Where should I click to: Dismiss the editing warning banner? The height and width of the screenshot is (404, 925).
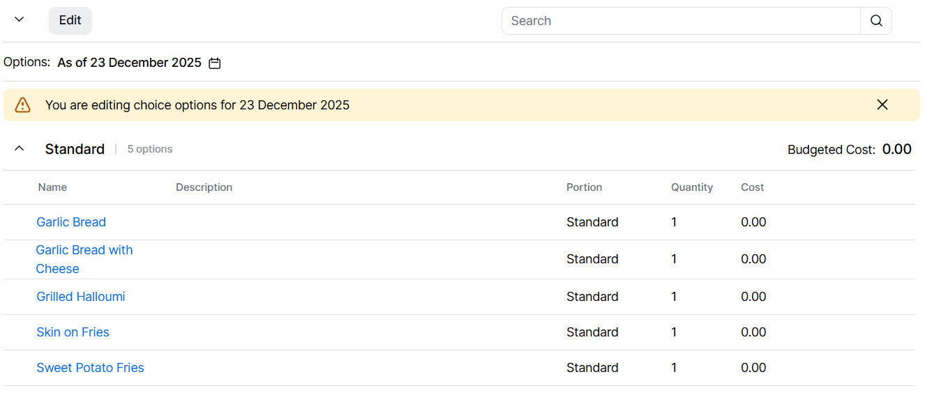(x=882, y=104)
